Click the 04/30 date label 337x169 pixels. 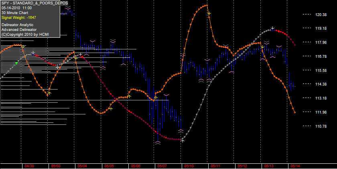click(29, 166)
